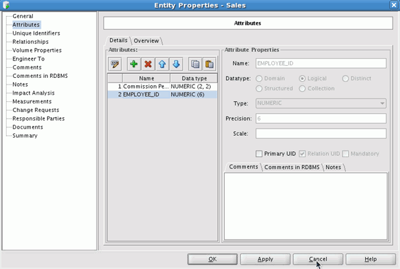
Task: Open the Comments in RDBMS tab
Action: [x=292, y=167]
